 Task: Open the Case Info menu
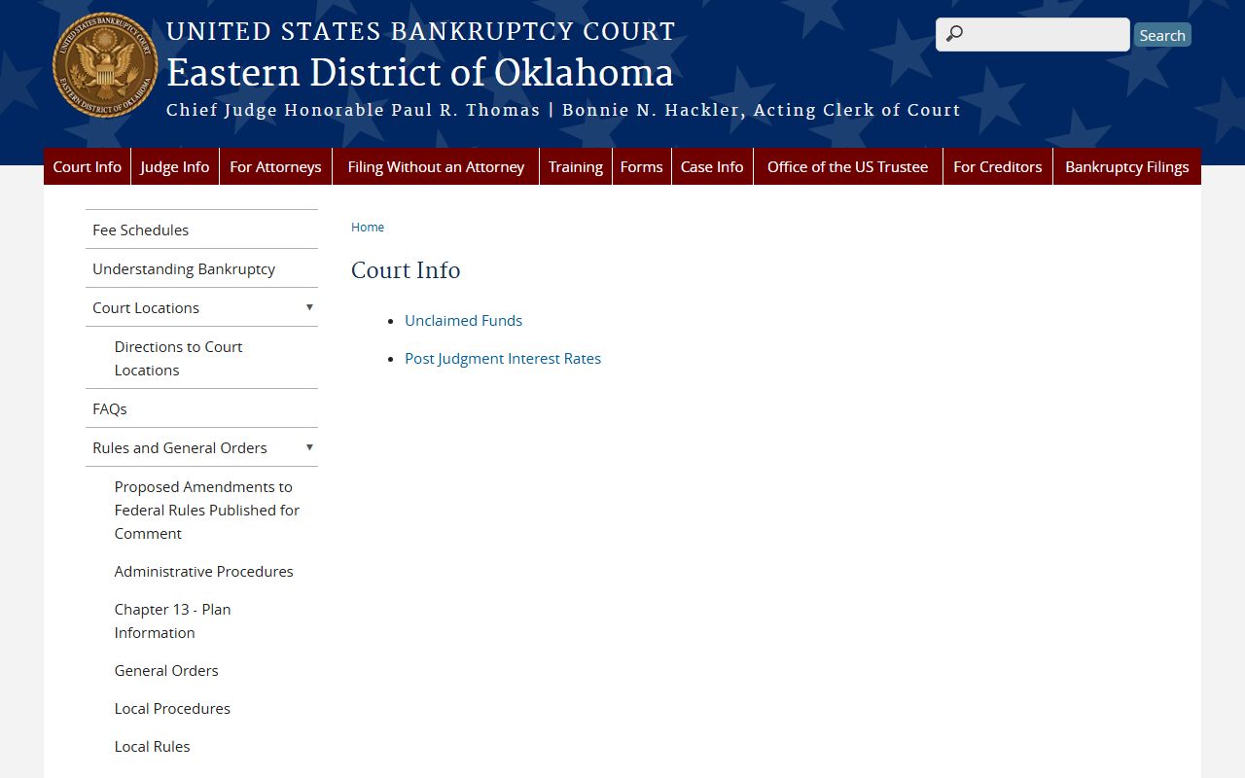[712, 166]
